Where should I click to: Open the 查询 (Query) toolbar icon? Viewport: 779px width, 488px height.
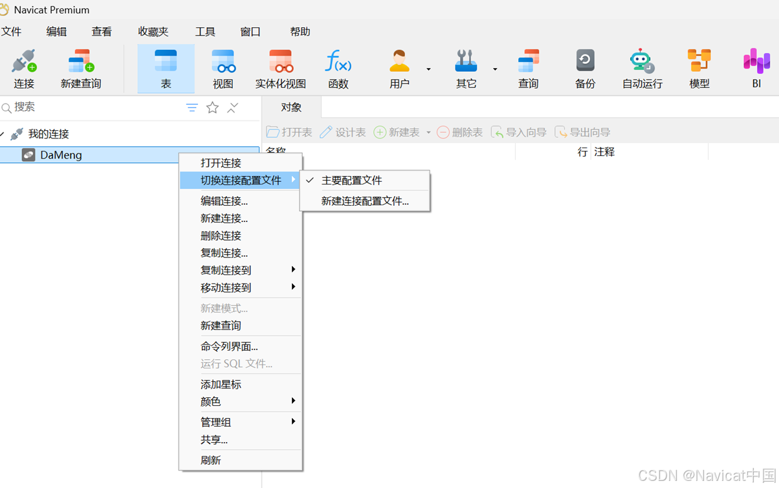click(528, 69)
